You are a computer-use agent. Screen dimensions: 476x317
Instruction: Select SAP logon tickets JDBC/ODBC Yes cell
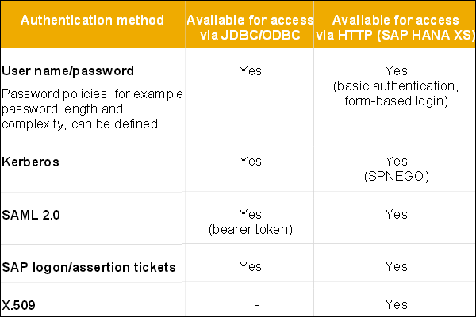coord(250,267)
